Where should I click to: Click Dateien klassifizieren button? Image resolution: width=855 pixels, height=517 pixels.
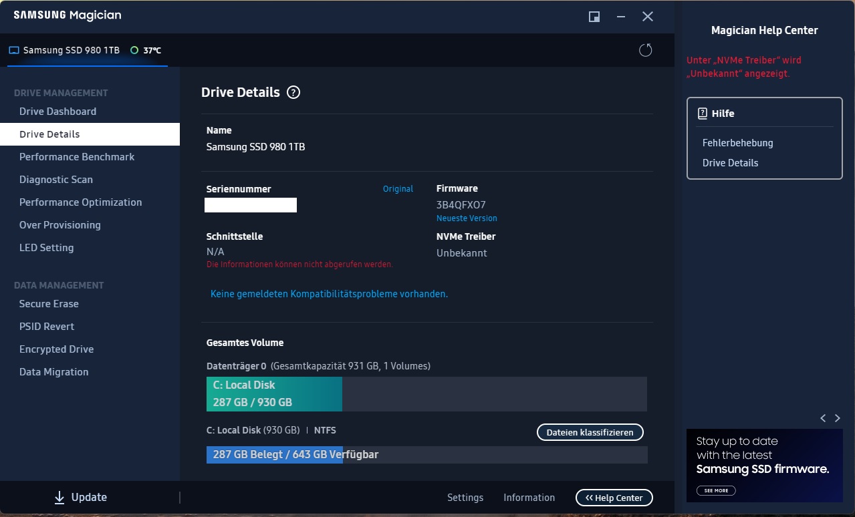[x=590, y=432]
